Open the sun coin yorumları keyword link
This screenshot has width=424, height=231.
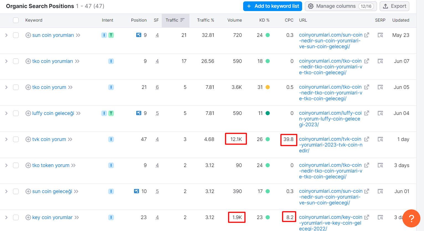pyautogui.click(x=53, y=35)
